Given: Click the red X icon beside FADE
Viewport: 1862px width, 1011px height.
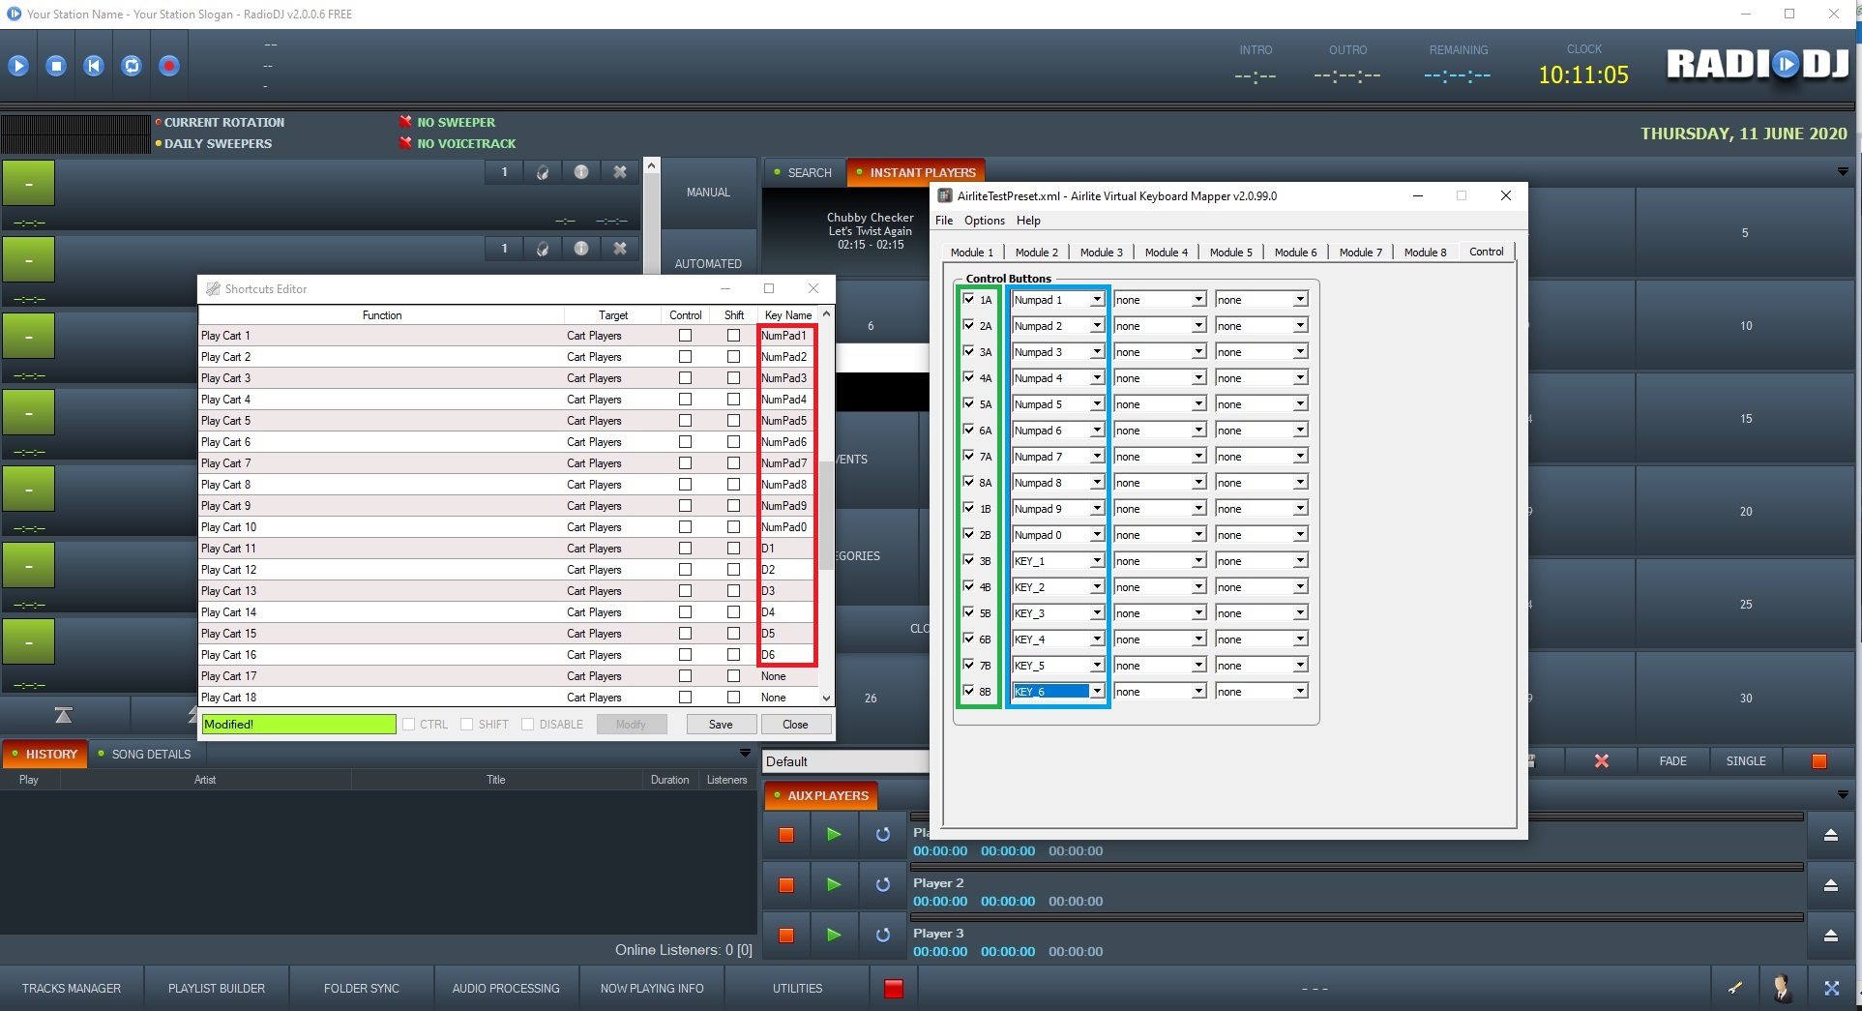Looking at the screenshot, I should coord(1601,761).
